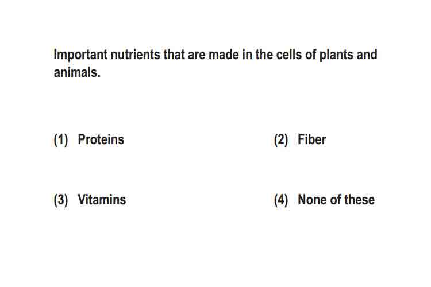Viewport: 431px width, 287px height.
Task: Click the word nutrients in the question
Action: pos(135,55)
